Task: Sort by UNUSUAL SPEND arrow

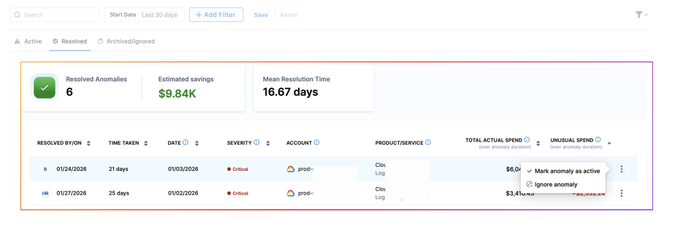Action: (609, 143)
